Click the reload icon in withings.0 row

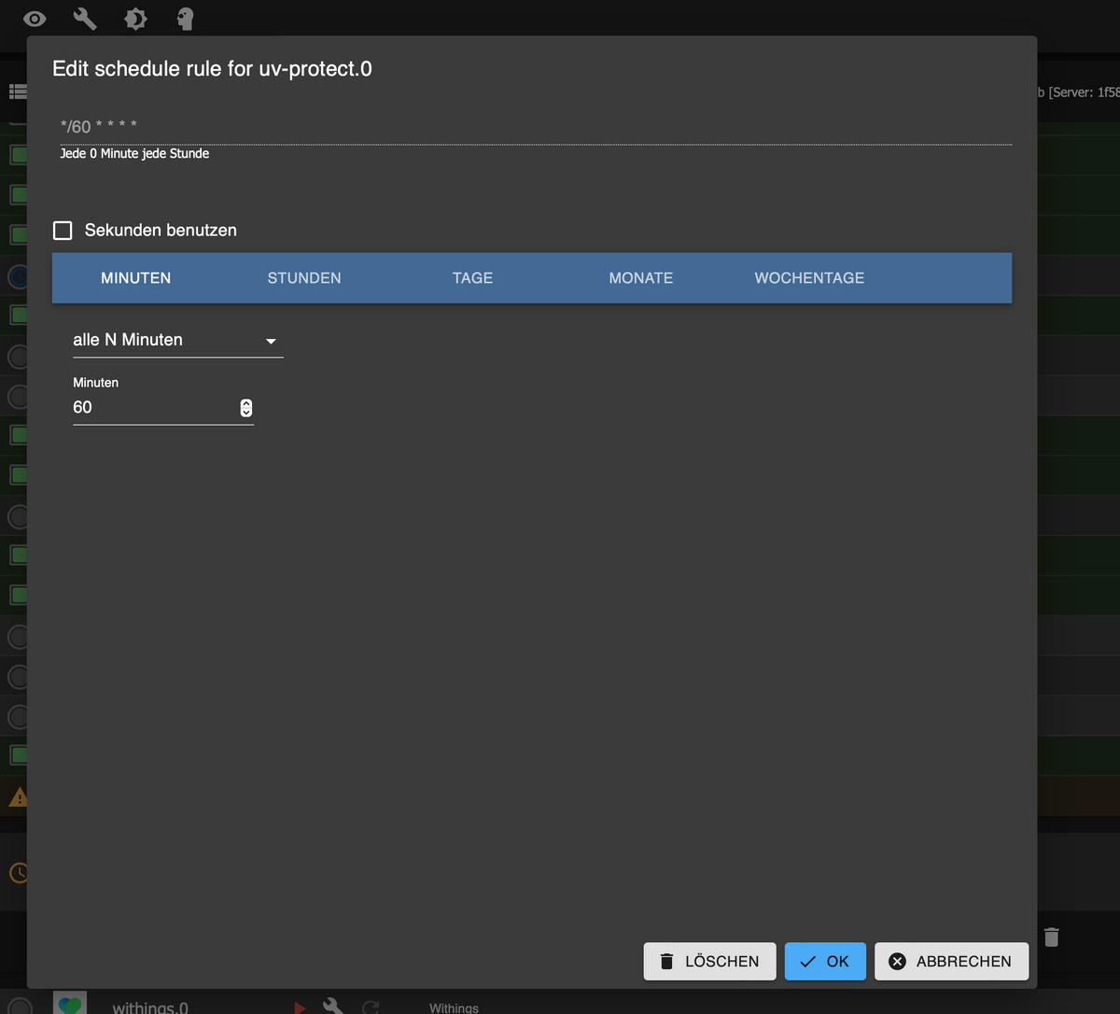point(371,1007)
